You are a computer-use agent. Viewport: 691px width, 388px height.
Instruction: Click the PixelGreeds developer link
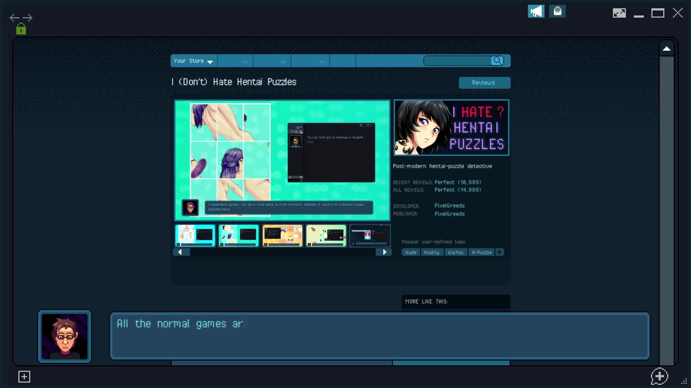click(x=449, y=205)
